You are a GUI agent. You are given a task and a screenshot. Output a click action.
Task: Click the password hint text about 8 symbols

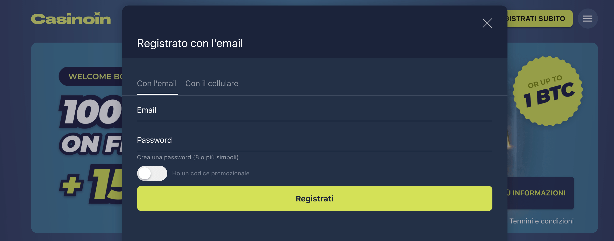188,157
